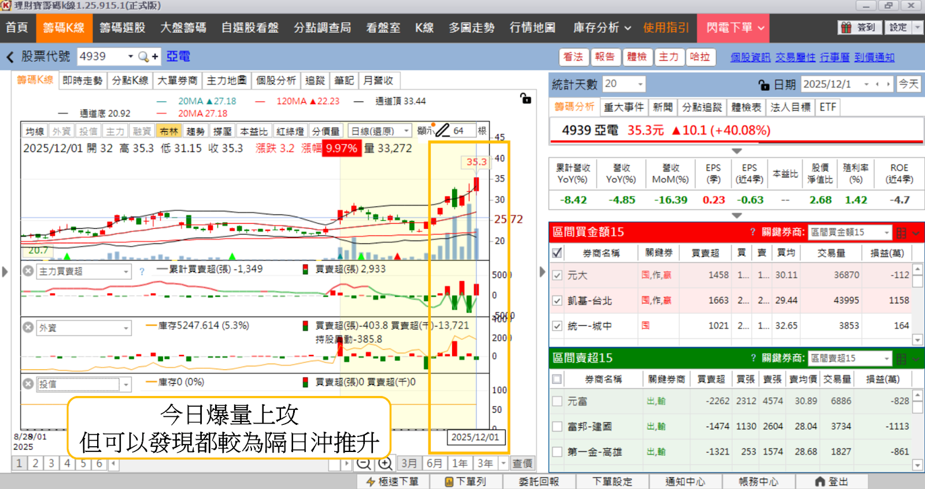Open help for the 區間賣超15 panel
Image resolution: width=925 pixels, height=489 pixels.
click(753, 358)
